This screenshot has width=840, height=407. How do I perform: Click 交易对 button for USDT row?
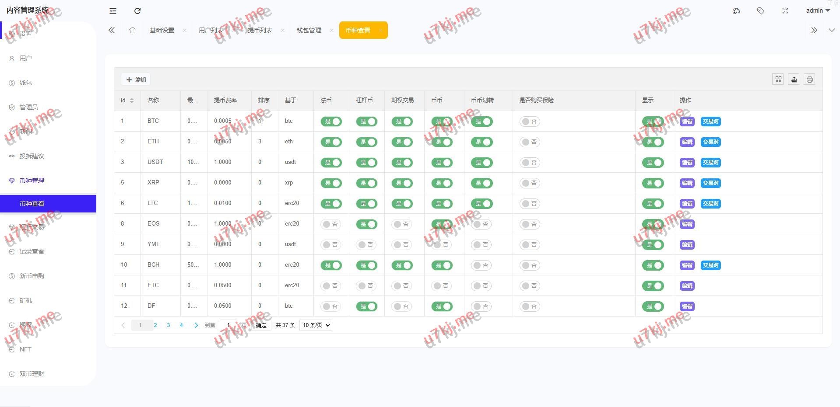tap(710, 163)
